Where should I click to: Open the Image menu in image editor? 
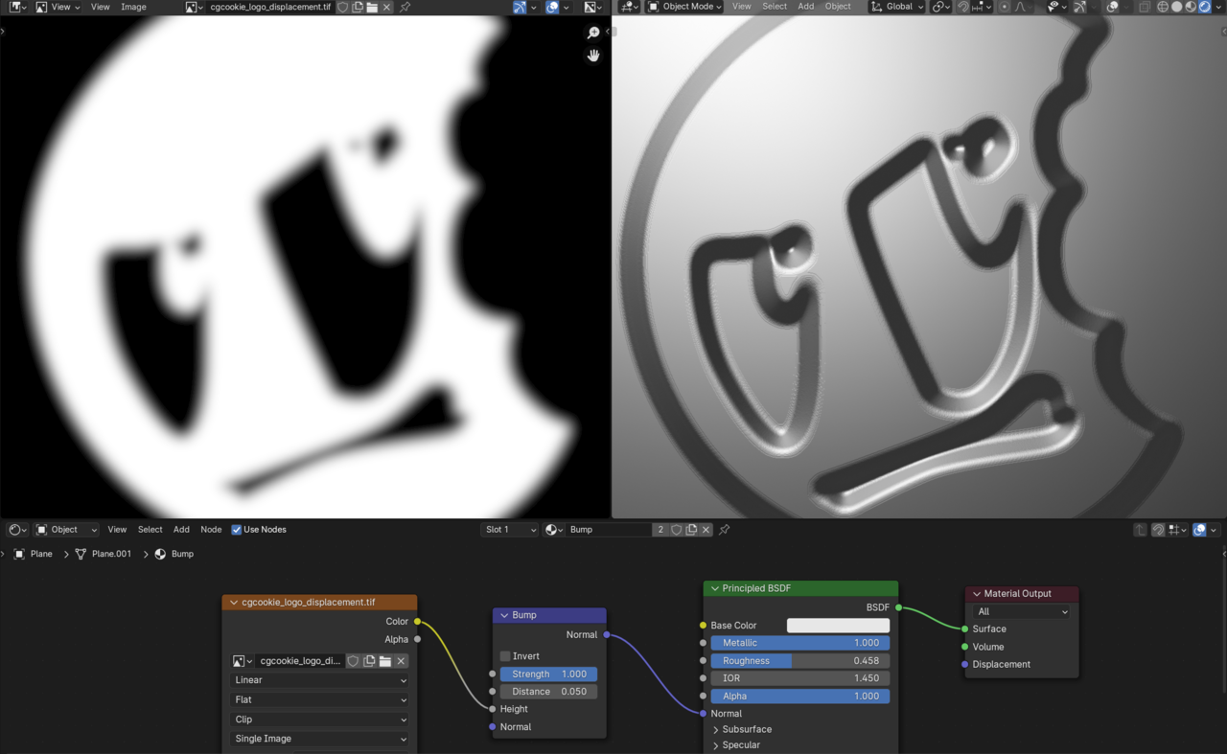(x=133, y=7)
